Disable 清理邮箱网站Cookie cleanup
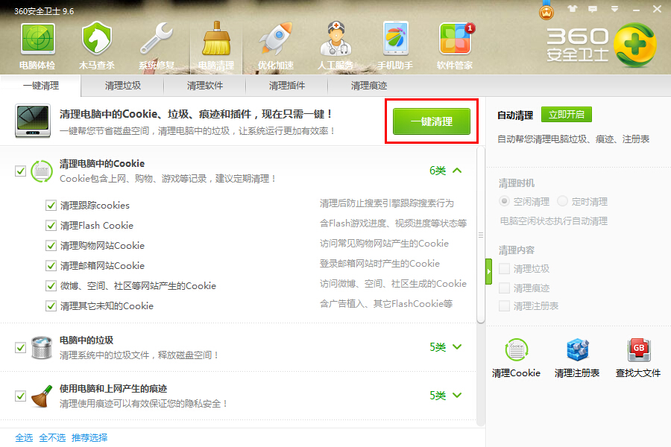This screenshot has height=447, width=671. [51, 265]
